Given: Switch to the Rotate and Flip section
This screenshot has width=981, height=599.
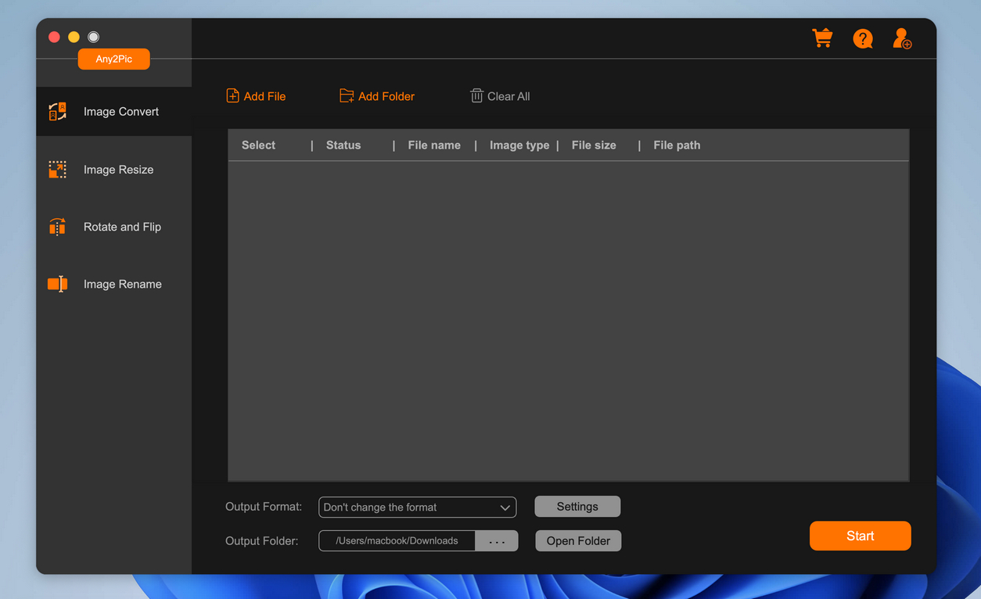Looking at the screenshot, I should click(122, 226).
